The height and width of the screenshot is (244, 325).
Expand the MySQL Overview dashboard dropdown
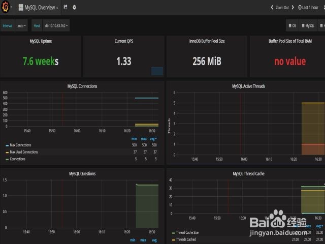[38, 8]
